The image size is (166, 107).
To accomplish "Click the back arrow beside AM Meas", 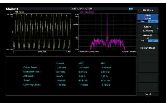I will tap(138, 10).
